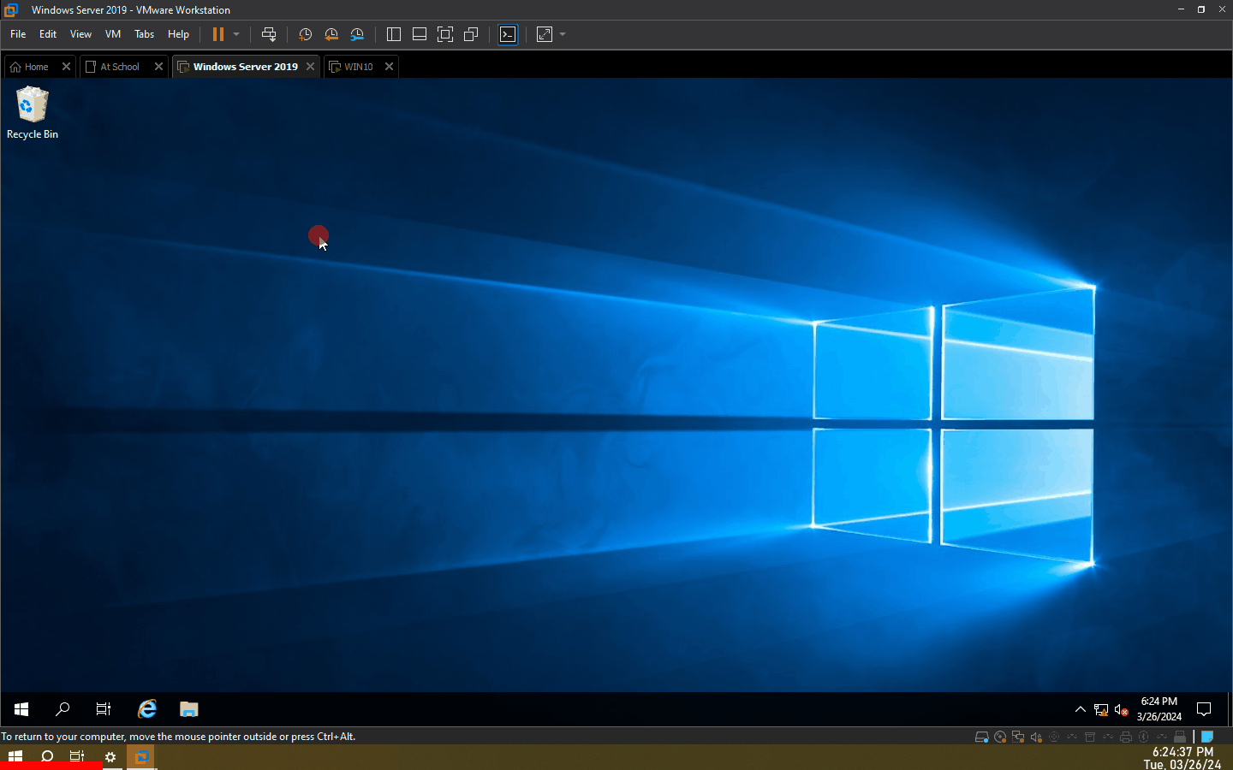Open the Help menu

pos(178,34)
